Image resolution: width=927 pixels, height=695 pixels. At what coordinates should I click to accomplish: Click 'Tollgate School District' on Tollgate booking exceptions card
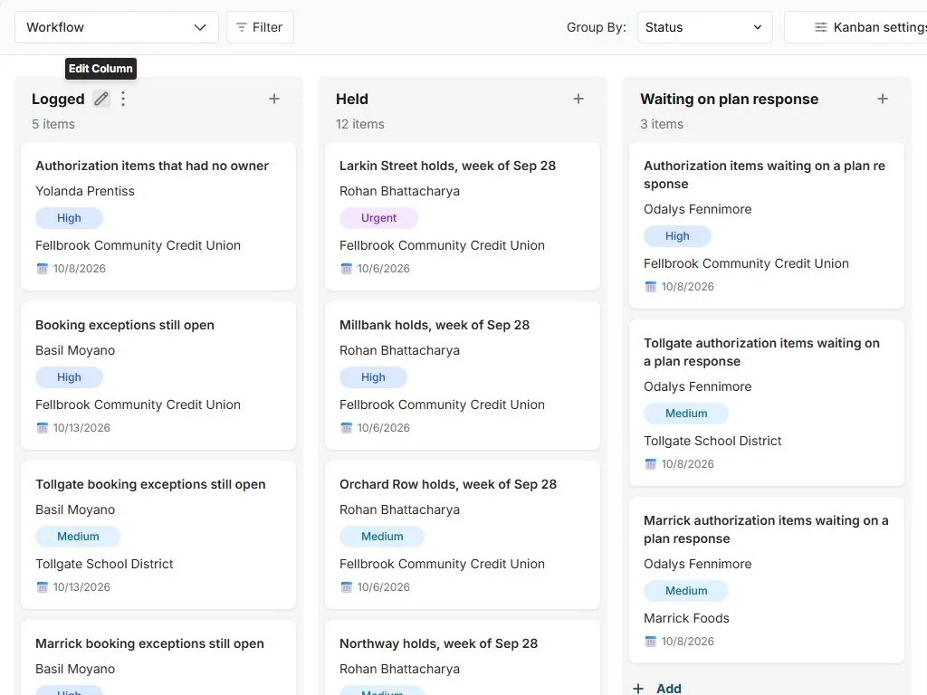click(104, 564)
